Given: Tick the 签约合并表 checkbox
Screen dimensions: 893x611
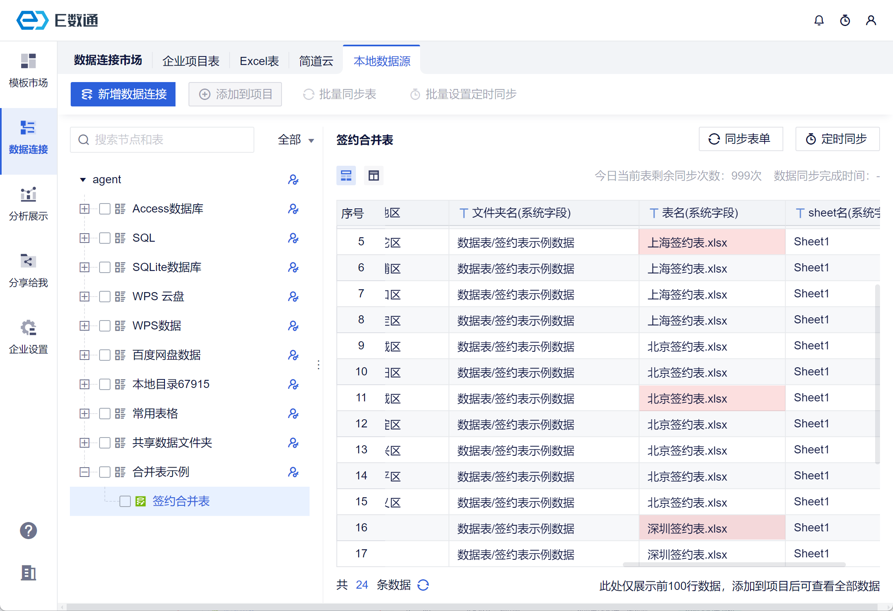Looking at the screenshot, I should 125,501.
